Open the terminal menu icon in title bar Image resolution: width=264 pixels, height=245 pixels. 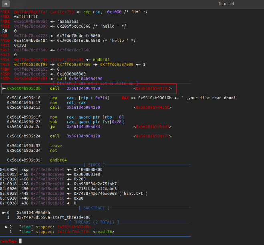tap(6, 4)
